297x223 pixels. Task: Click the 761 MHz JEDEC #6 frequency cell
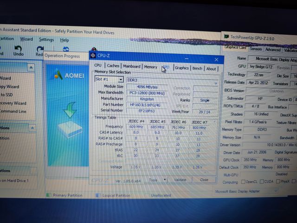coord(178,127)
